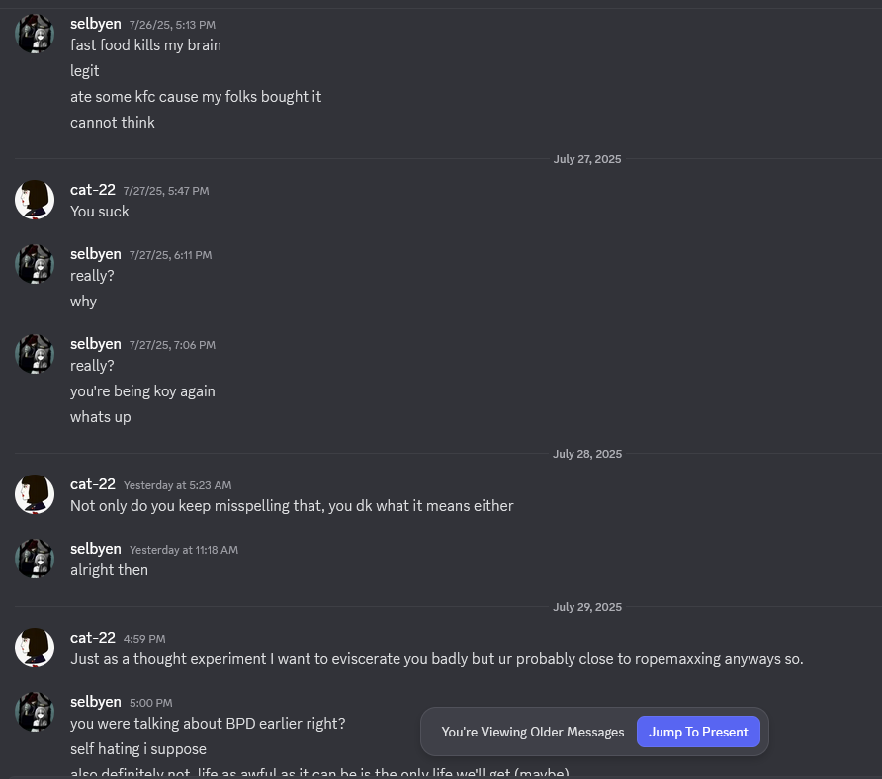Click the "7/27/25, 7:06 PM" timestamp
This screenshot has width=882, height=779.
[x=172, y=345]
